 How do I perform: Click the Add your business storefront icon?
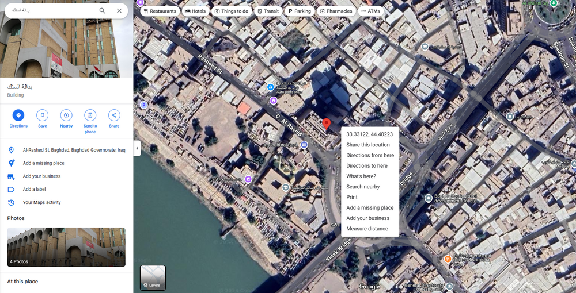11,176
